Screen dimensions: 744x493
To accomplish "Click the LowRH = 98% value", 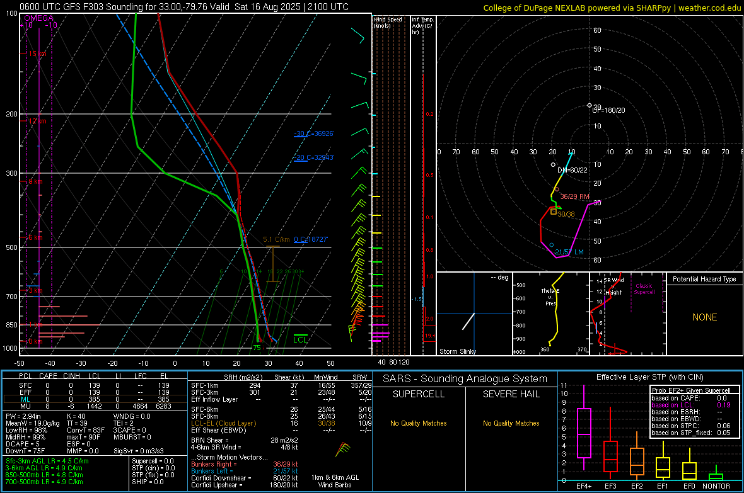I will [x=26, y=430].
